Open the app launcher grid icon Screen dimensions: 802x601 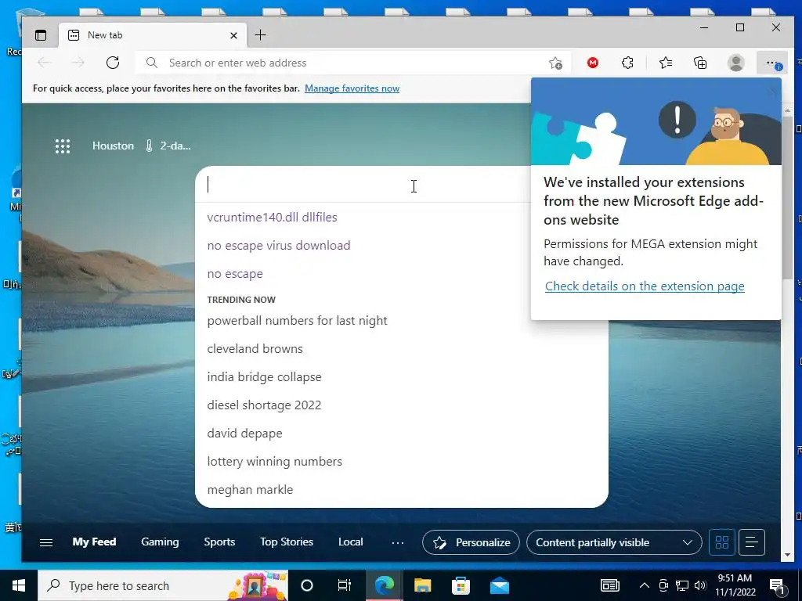pos(63,146)
